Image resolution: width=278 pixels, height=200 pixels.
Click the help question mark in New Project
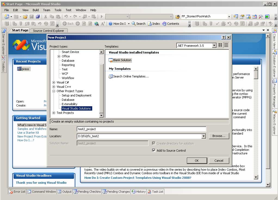click(x=224, y=37)
